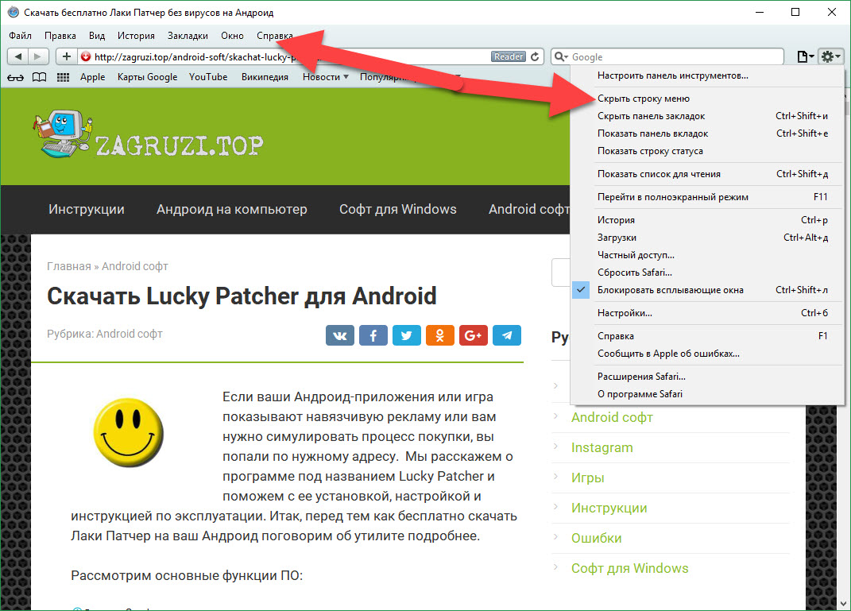Open the page menu dropdown icon

point(805,56)
